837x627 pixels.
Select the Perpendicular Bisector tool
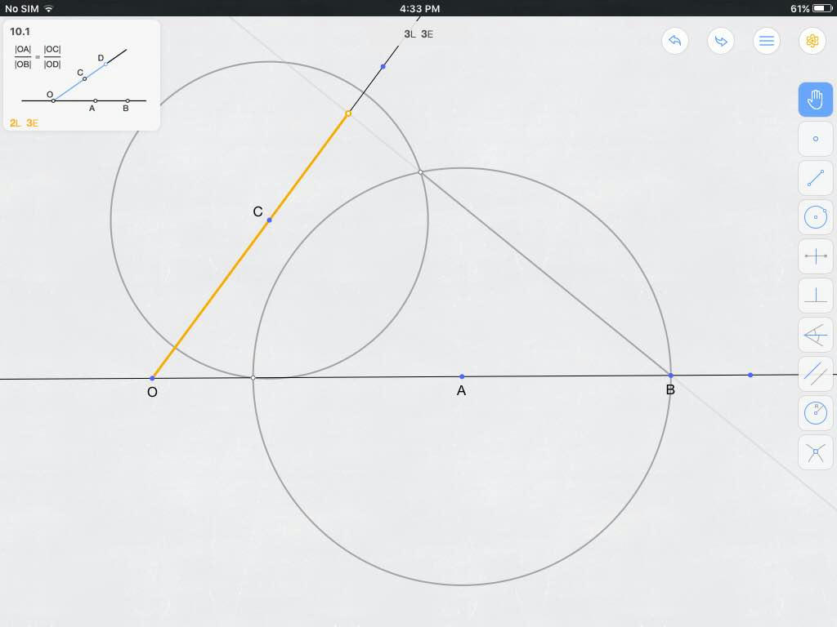point(815,256)
